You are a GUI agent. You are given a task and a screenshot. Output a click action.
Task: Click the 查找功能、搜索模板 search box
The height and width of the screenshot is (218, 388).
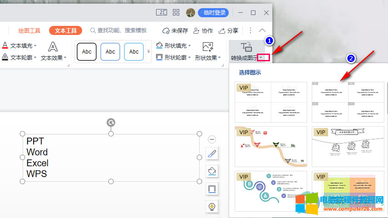(118, 30)
